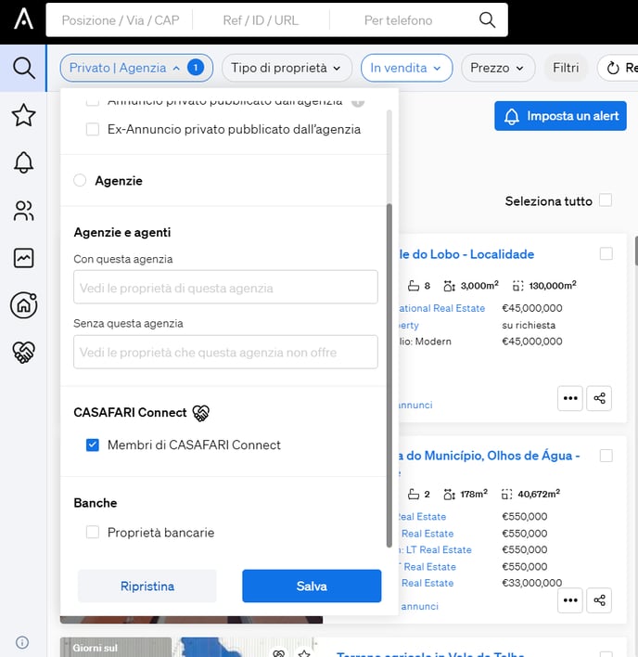Image resolution: width=638 pixels, height=657 pixels.
Task: Open property valuation house icon
Action: point(23,304)
